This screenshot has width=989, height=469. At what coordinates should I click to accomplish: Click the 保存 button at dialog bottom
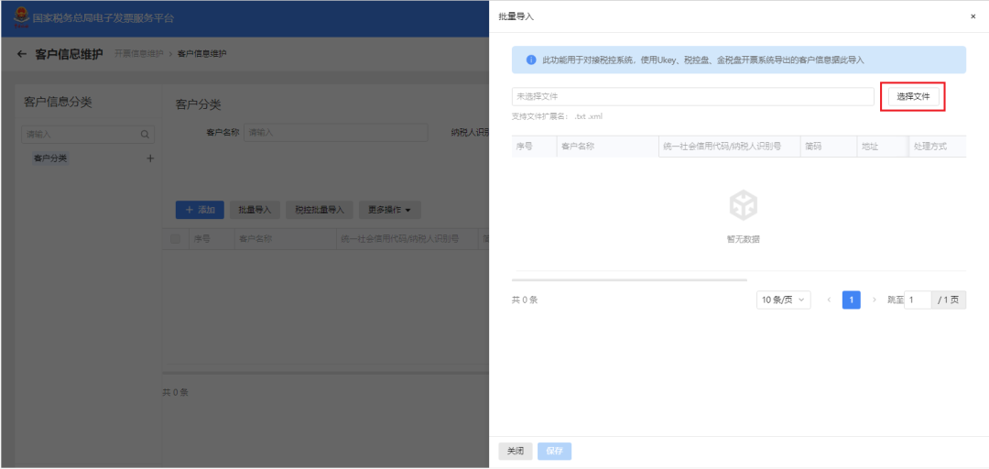tap(554, 452)
